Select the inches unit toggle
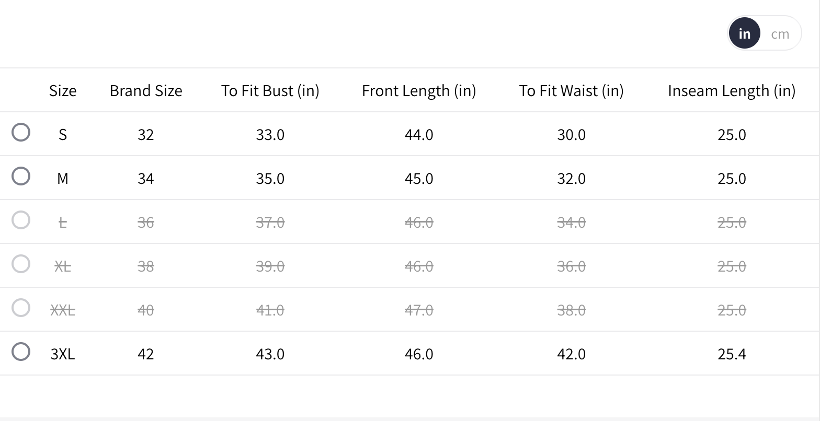The image size is (820, 421). pos(744,34)
